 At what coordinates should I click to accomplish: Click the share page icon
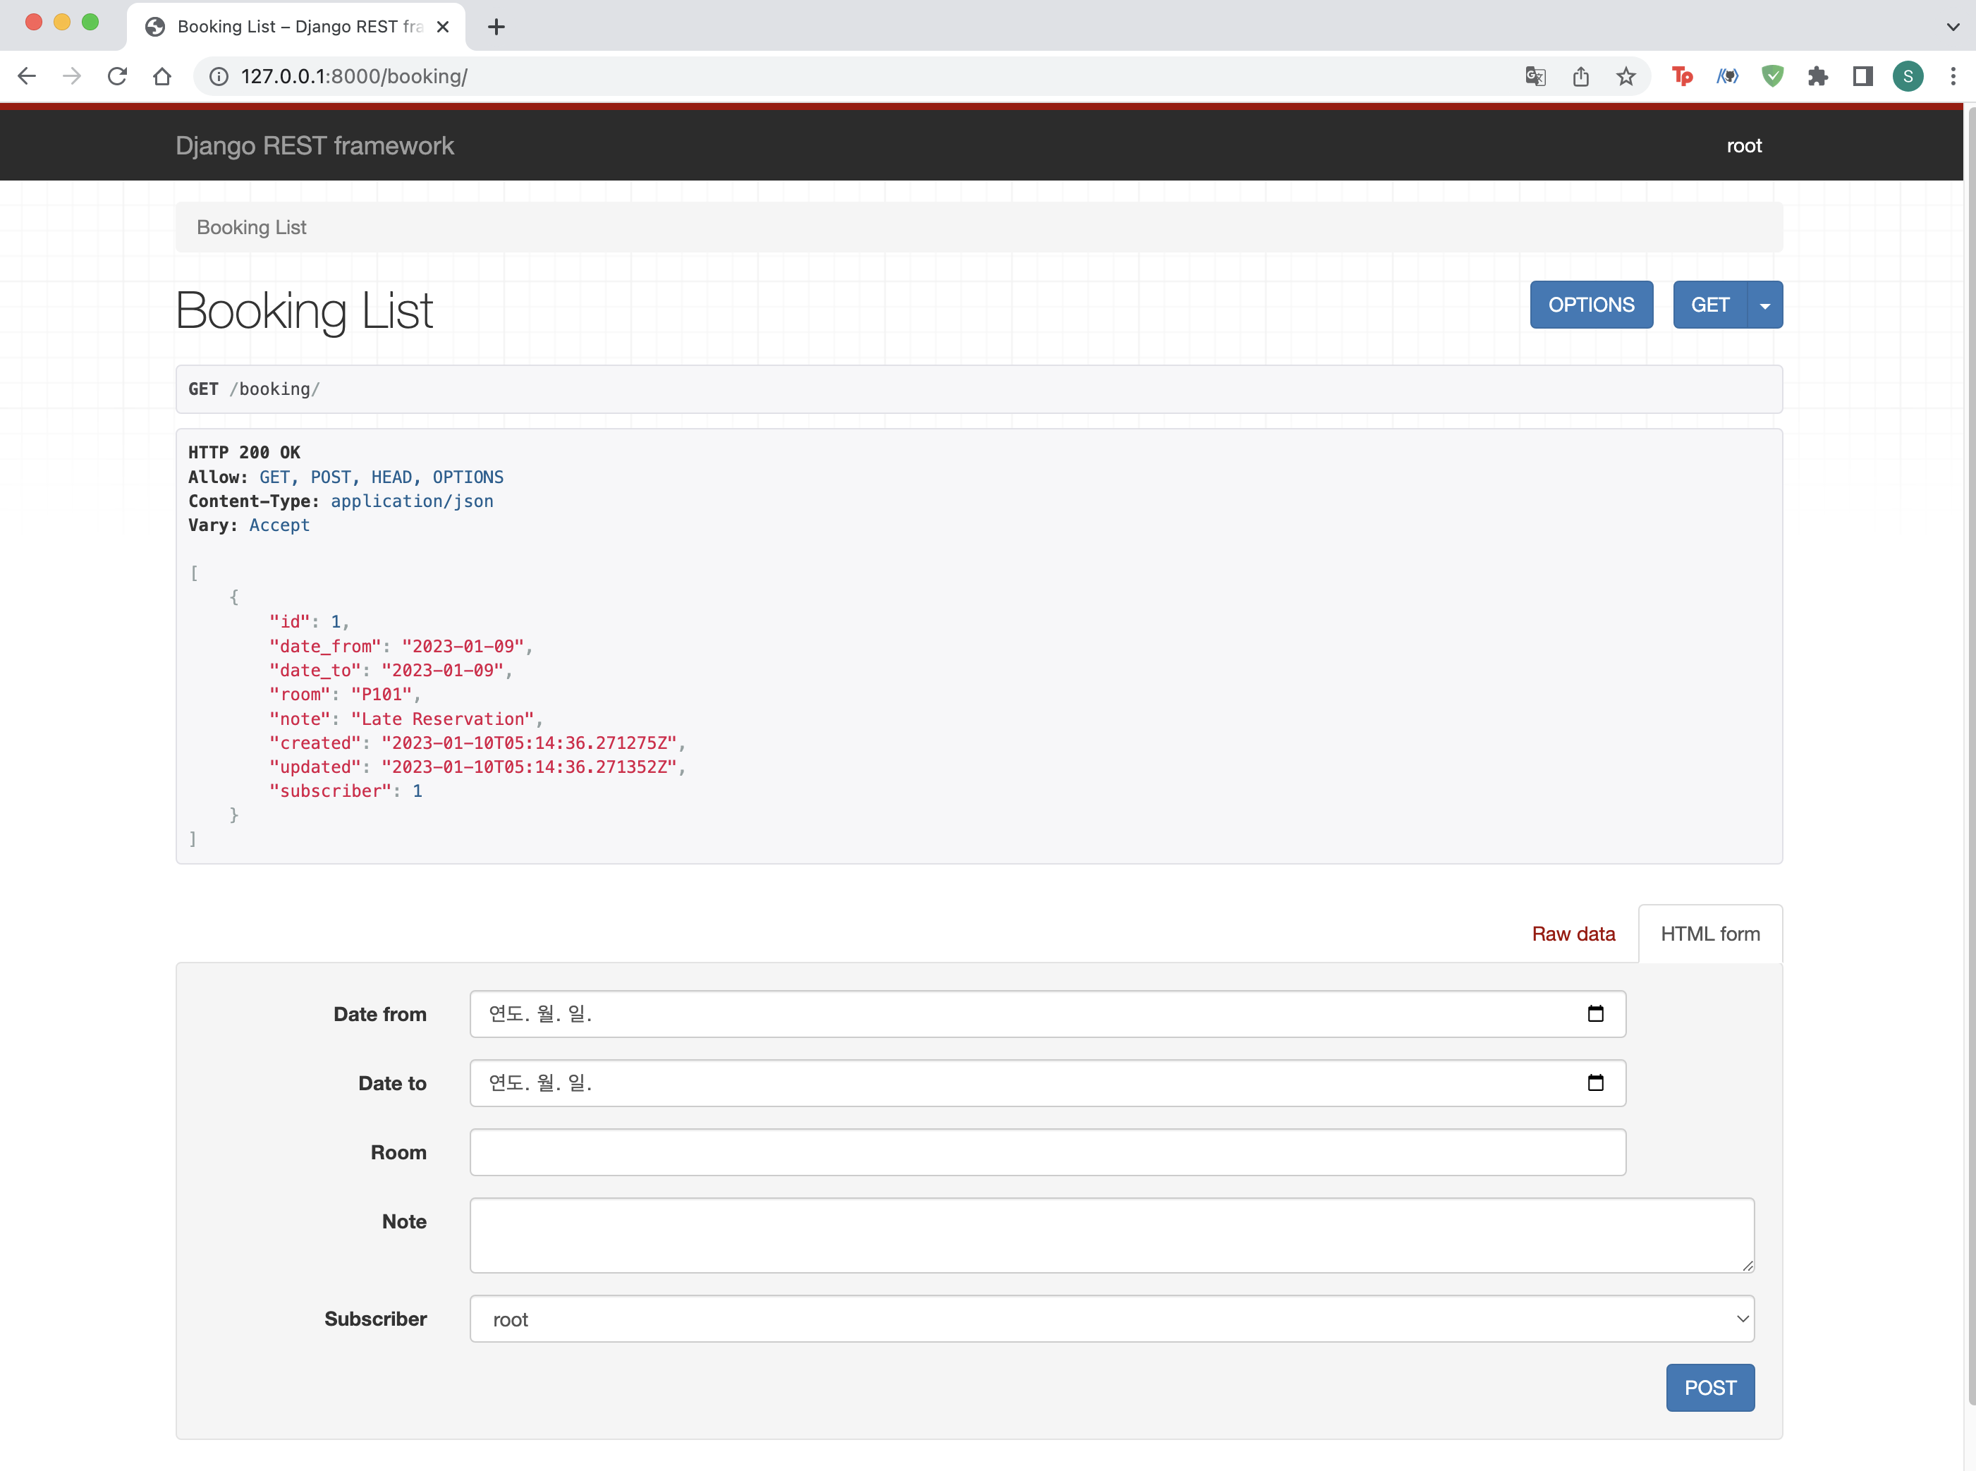1580,77
